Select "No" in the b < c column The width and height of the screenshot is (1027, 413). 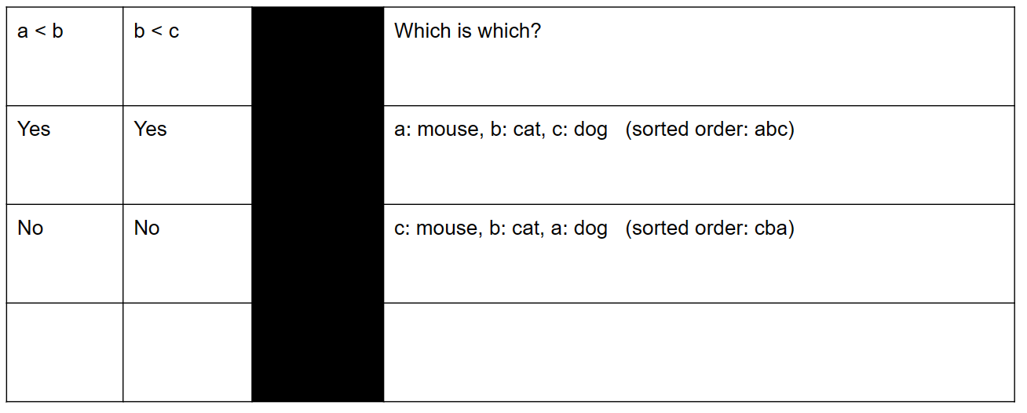coord(147,228)
